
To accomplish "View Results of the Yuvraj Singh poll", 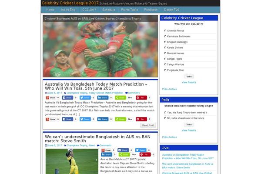I will pos(189,130).
